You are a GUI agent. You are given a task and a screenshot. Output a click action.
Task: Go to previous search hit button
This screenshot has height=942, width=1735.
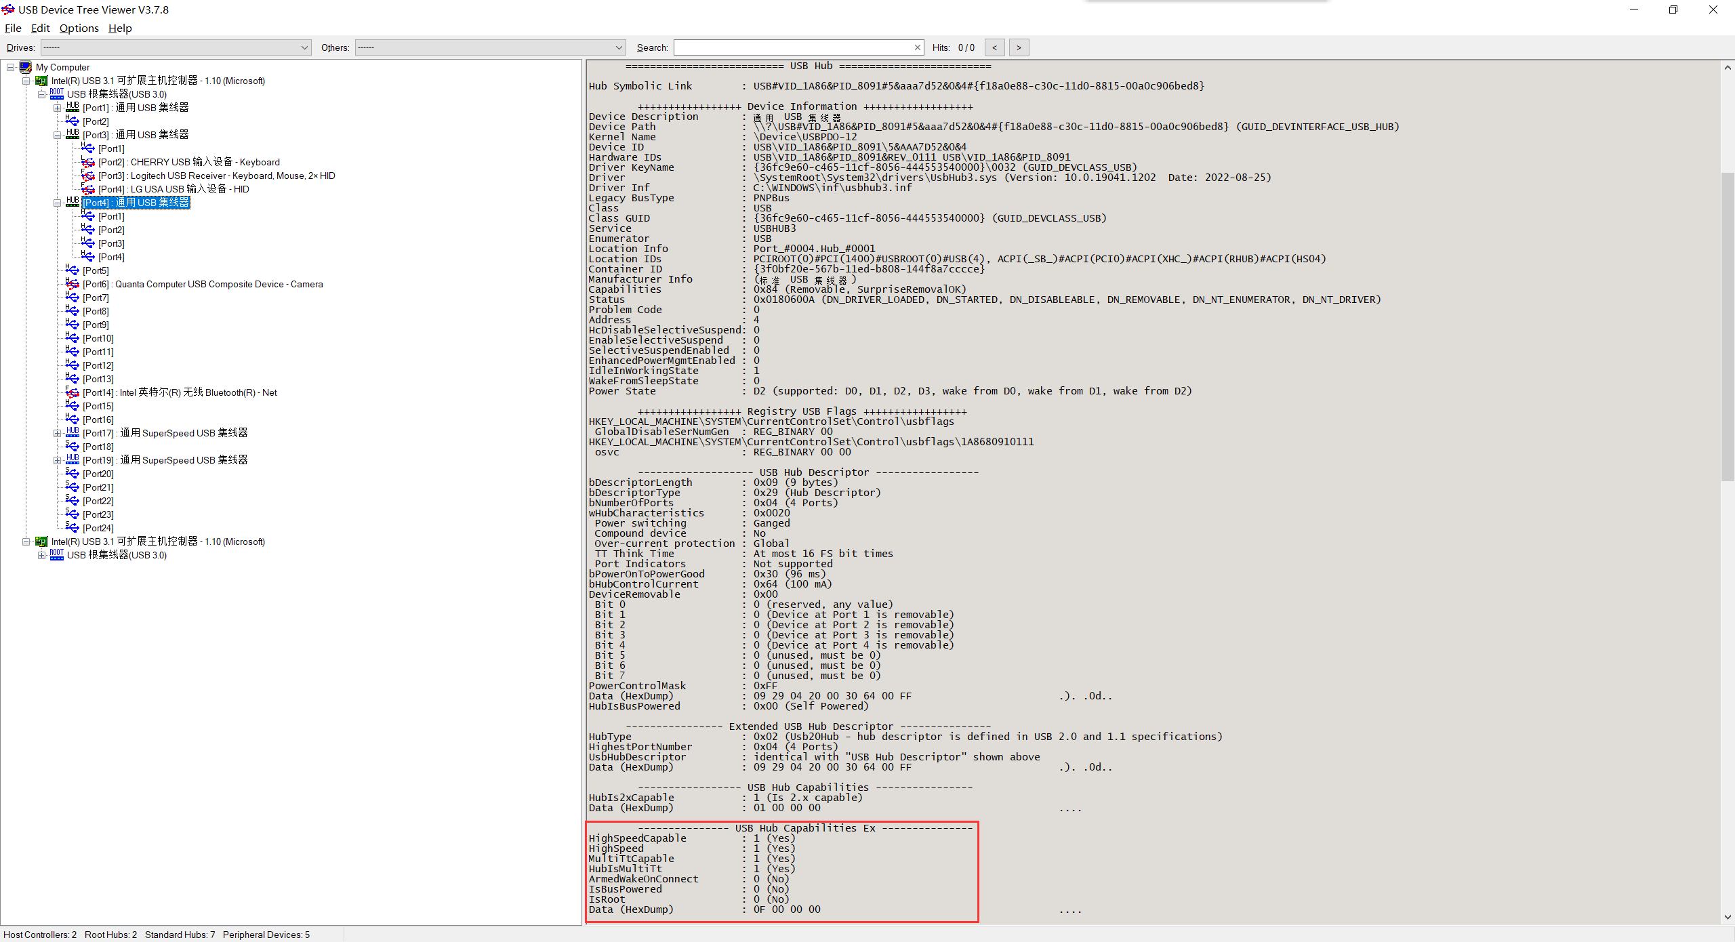(994, 47)
